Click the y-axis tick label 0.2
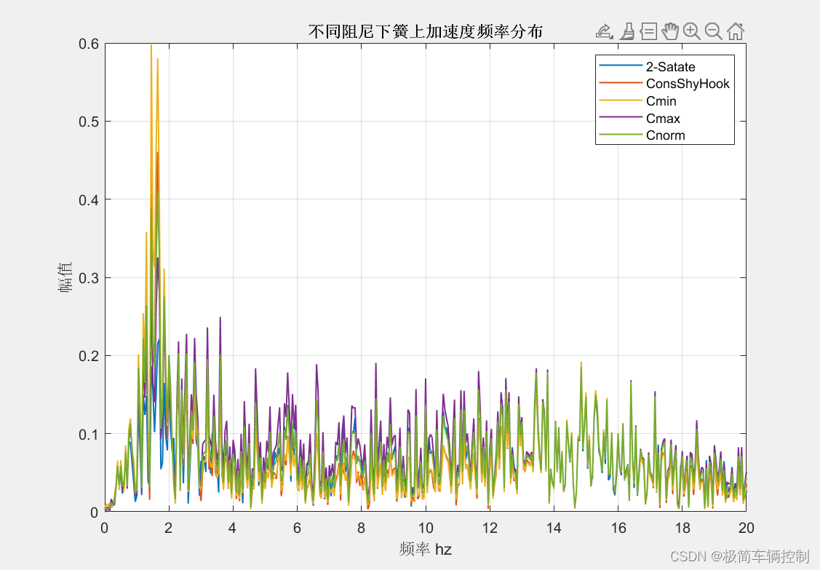Screen dimensions: 820x570 pyautogui.click(x=88, y=356)
